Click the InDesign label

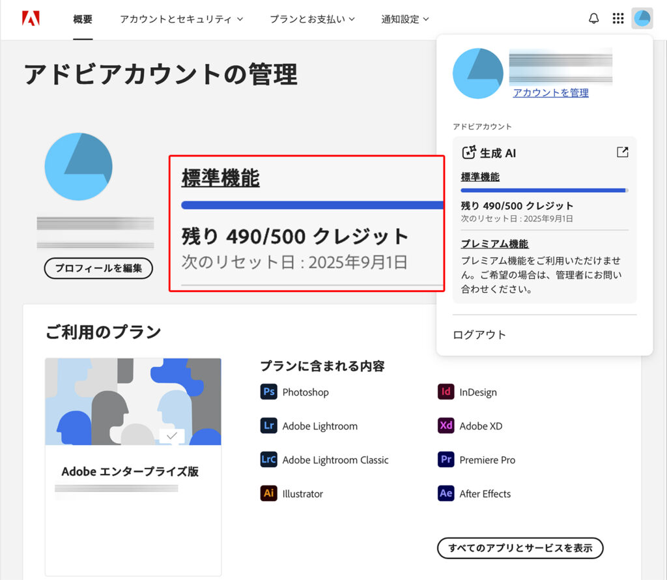pos(478,392)
